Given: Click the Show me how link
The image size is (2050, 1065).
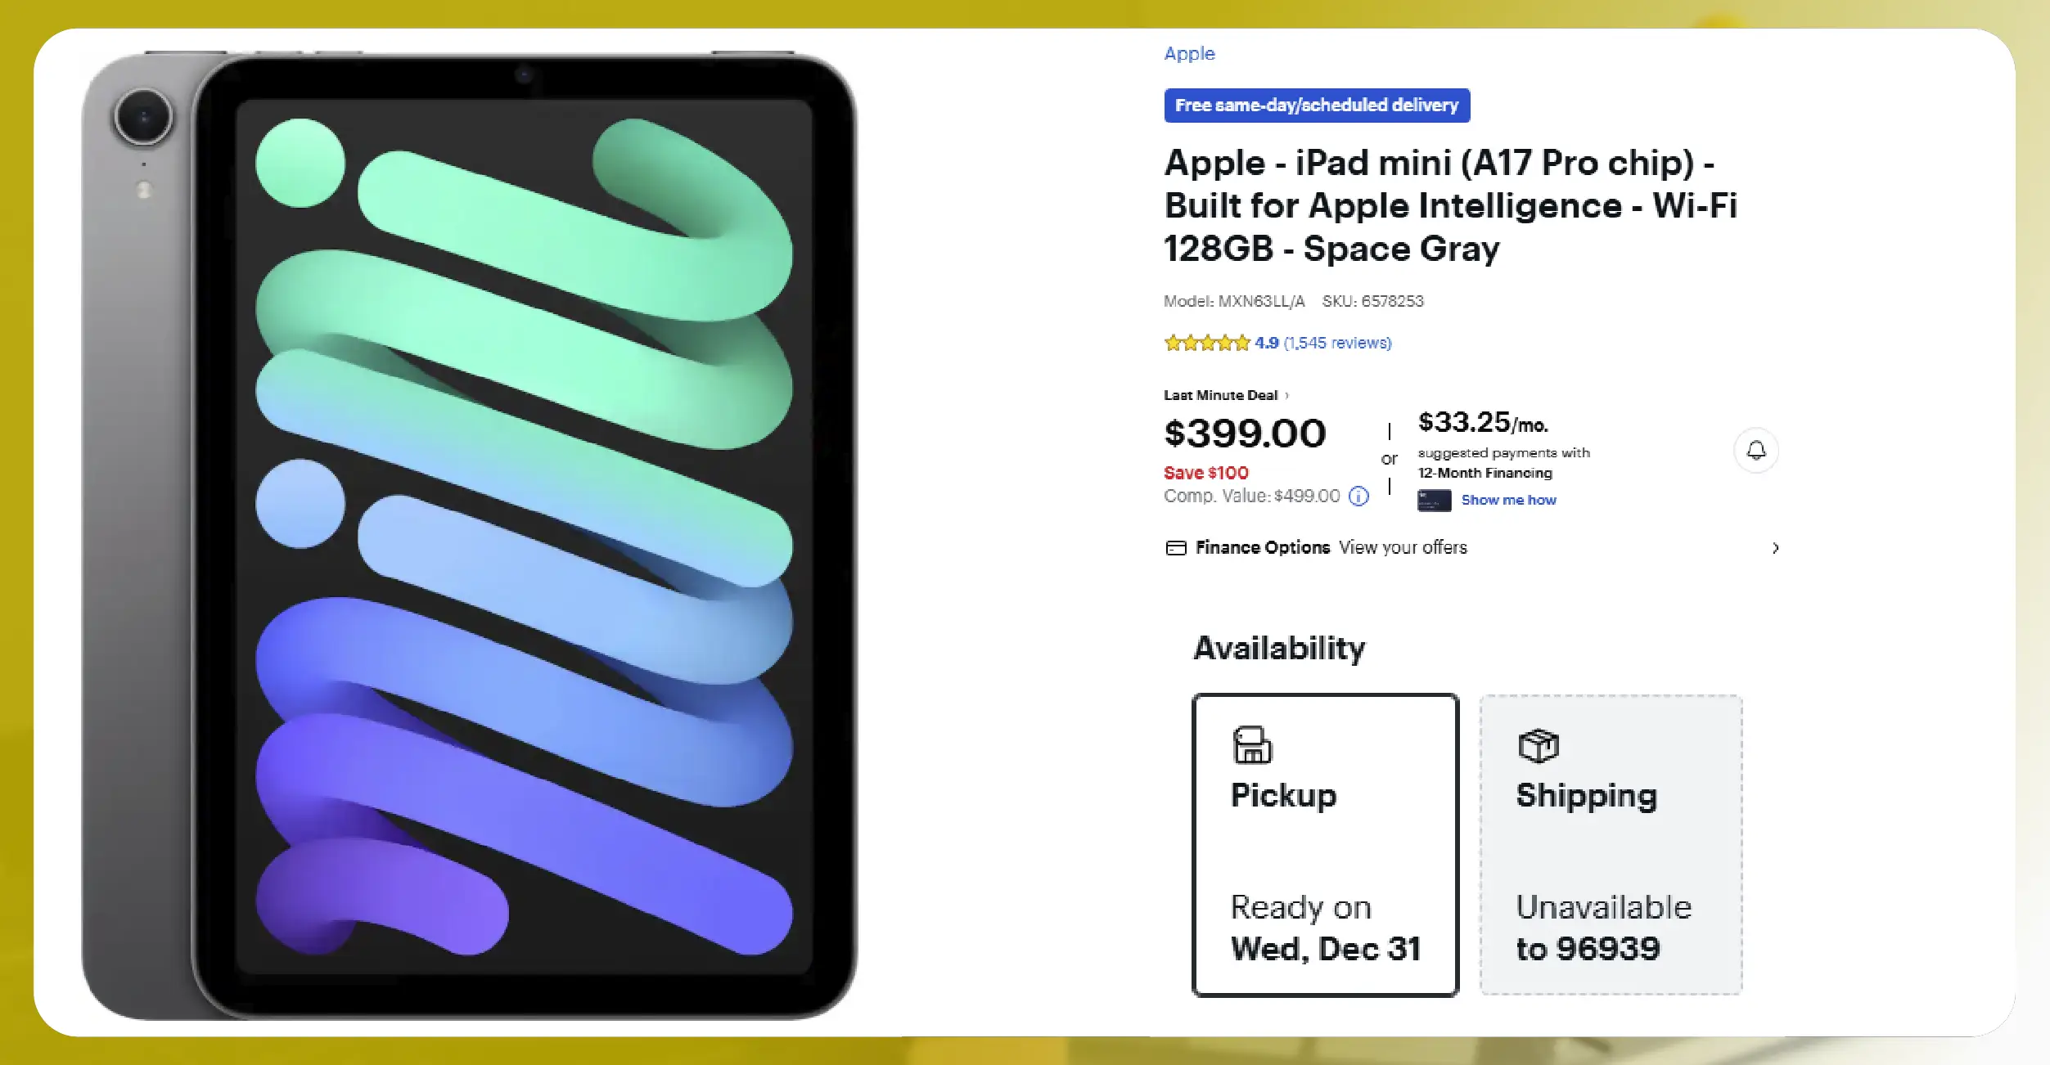Looking at the screenshot, I should pyautogui.click(x=1508, y=500).
